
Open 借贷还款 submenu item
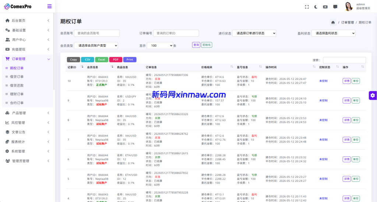click(17, 85)
